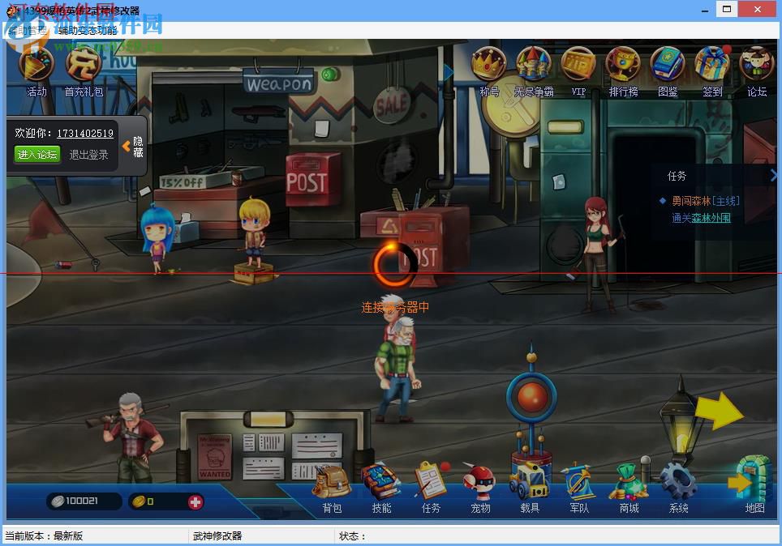Collapse the 任务 panel with its arrow
782x546 pixels.
point(774,175)
